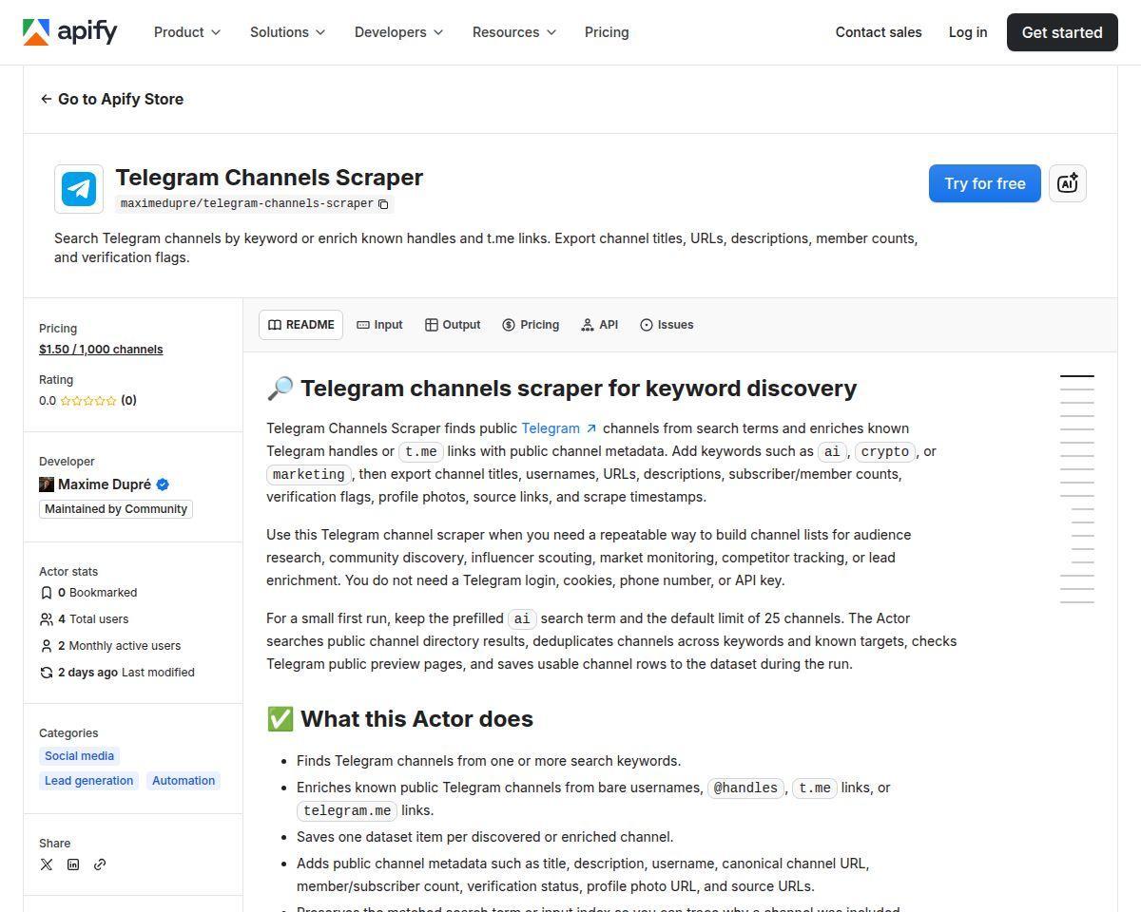Switch to the Pricing tab
1141x912 pixels.
coord(531,325)
